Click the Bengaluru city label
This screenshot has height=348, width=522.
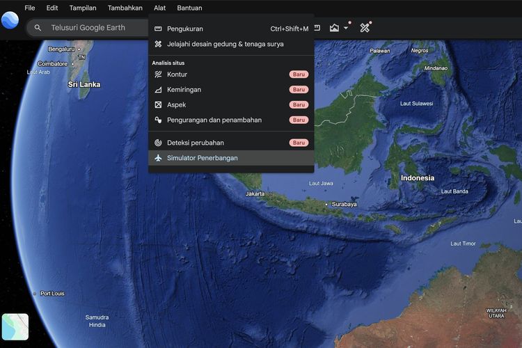(61, 49)
